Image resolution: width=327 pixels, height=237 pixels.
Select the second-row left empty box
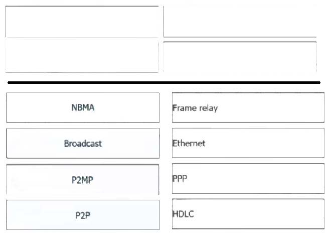[x=82, y=55]
